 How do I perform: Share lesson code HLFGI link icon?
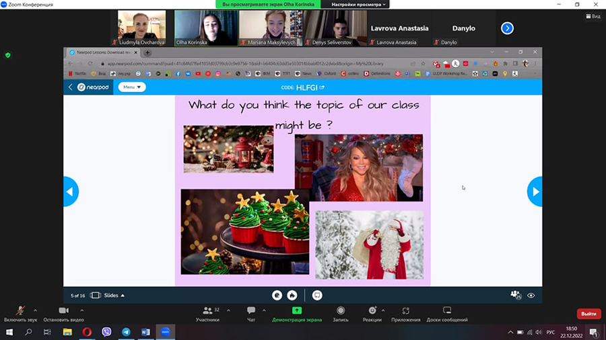pyautogui.click(x=322, y=87)
